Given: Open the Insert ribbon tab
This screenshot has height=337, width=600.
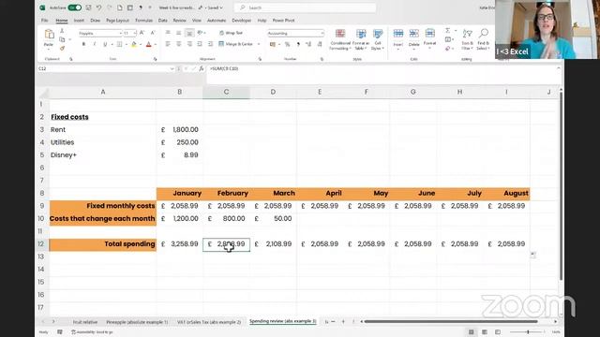Looking at the screenshot, I should click(x=79, y=21).
